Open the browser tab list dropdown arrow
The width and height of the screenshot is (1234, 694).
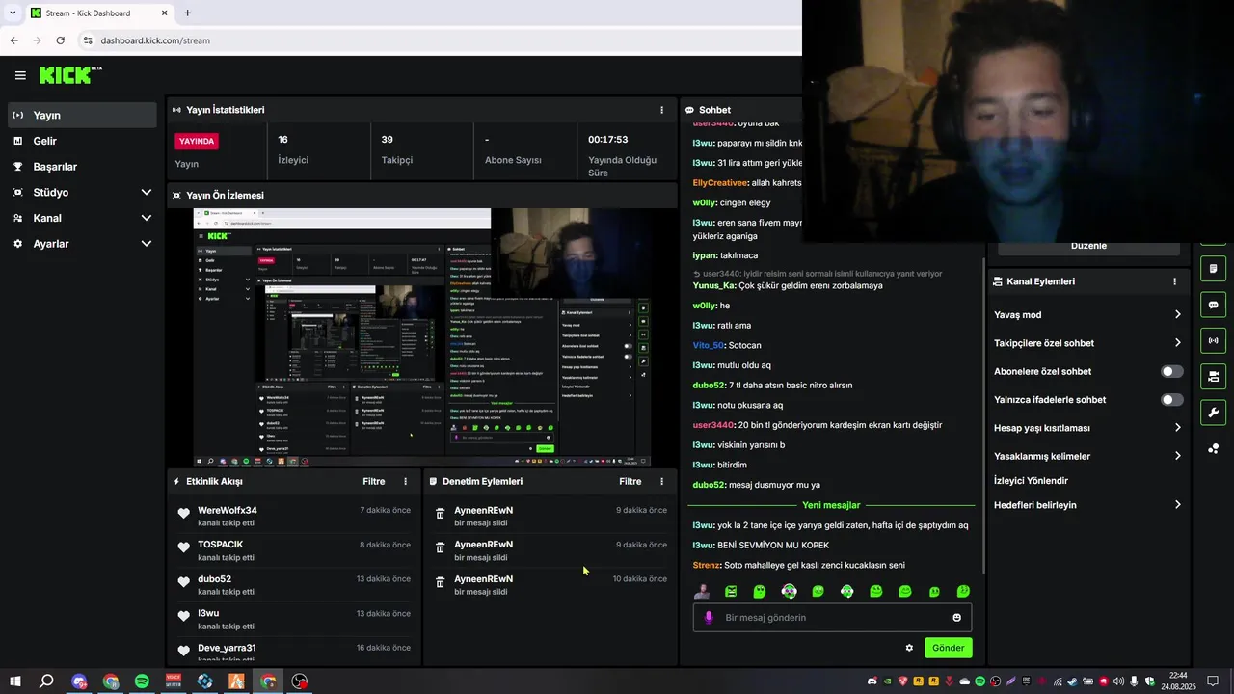pyautogui.click(x=12, y=13)
